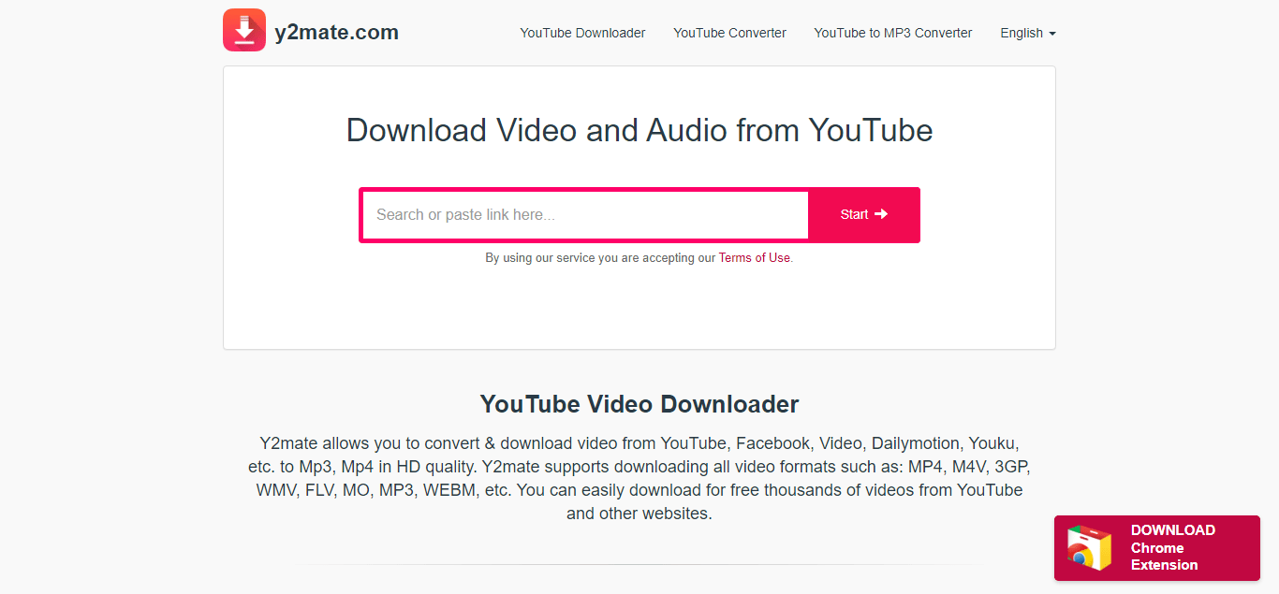The height and width of the screenshot is (594, 1279).
Task: Expand the English language dropdown
Action: coord(1027,33)
